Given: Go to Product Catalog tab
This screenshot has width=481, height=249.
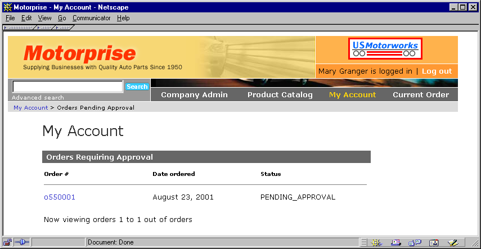Looking at the screenshot, I should click(280, 95).
